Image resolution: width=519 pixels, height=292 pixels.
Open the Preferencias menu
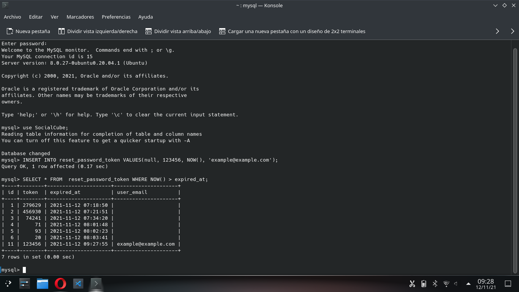pos(116,17)
